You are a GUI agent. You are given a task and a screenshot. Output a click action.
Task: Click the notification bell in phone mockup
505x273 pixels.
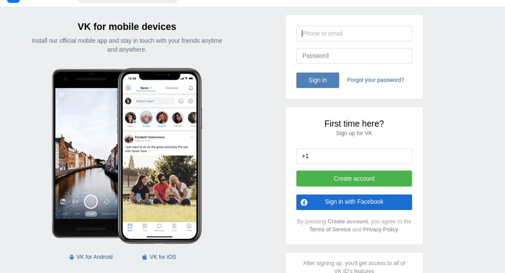tap(191, 88)
